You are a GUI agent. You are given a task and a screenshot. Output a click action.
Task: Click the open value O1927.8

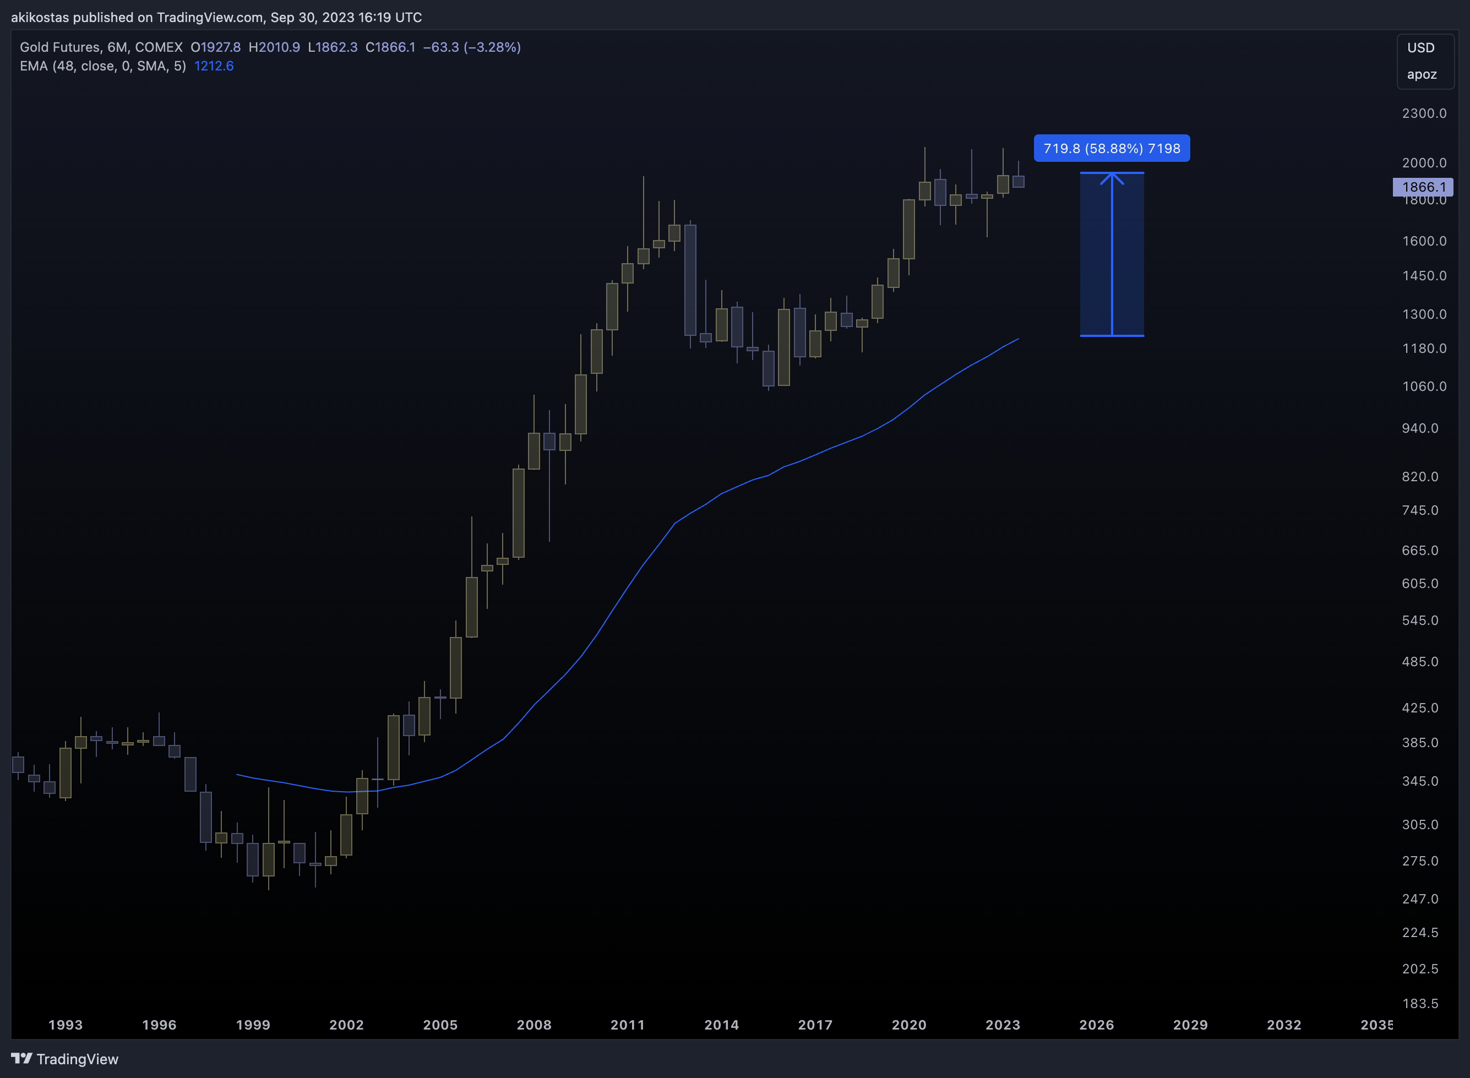point(215,47)
